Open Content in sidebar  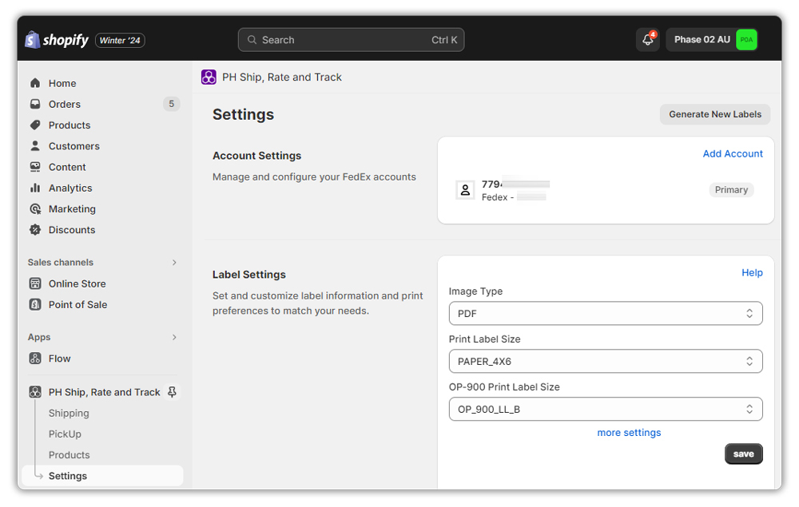pos(67,167)
